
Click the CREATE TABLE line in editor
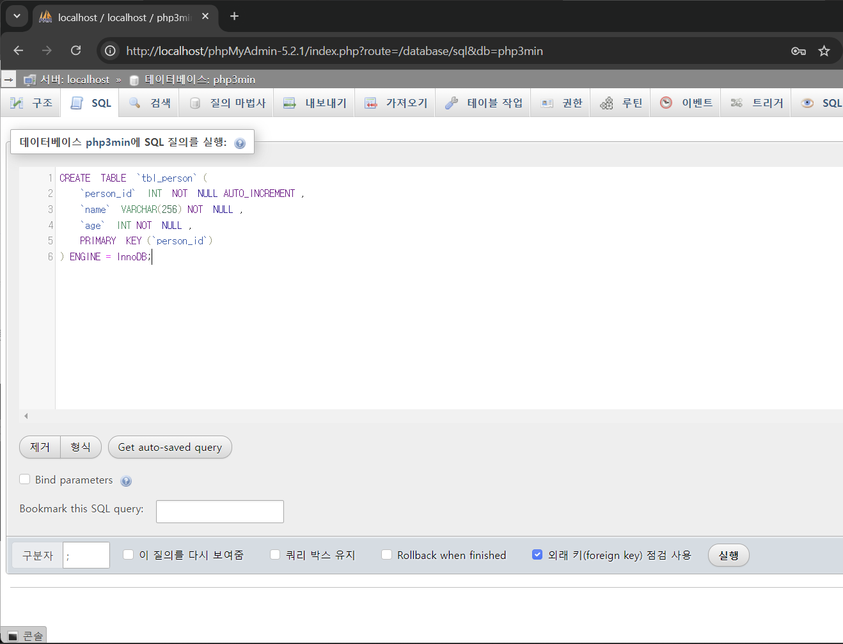click(134, 178)
